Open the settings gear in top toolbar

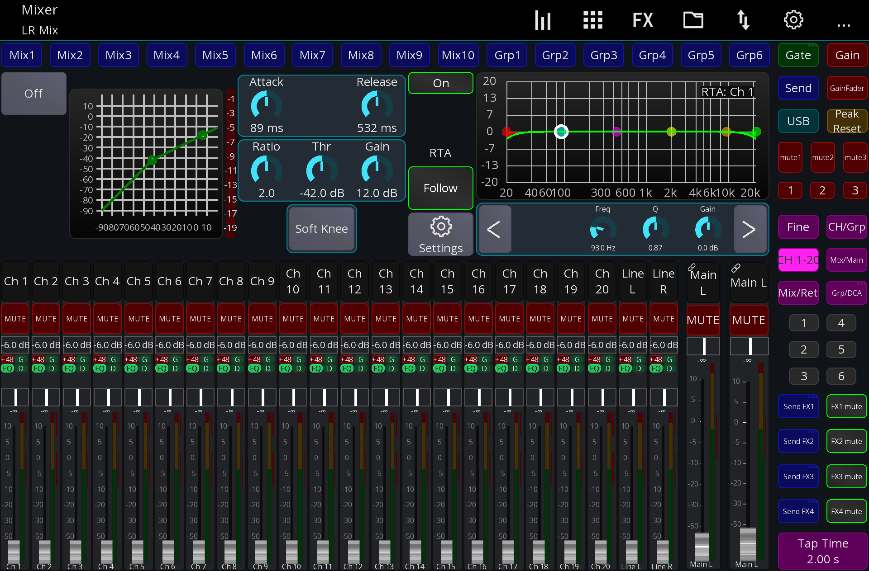[793, 20]
